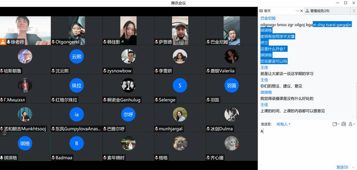
Task: Close the 聊天 chat tab
Action: click(301, 11)
